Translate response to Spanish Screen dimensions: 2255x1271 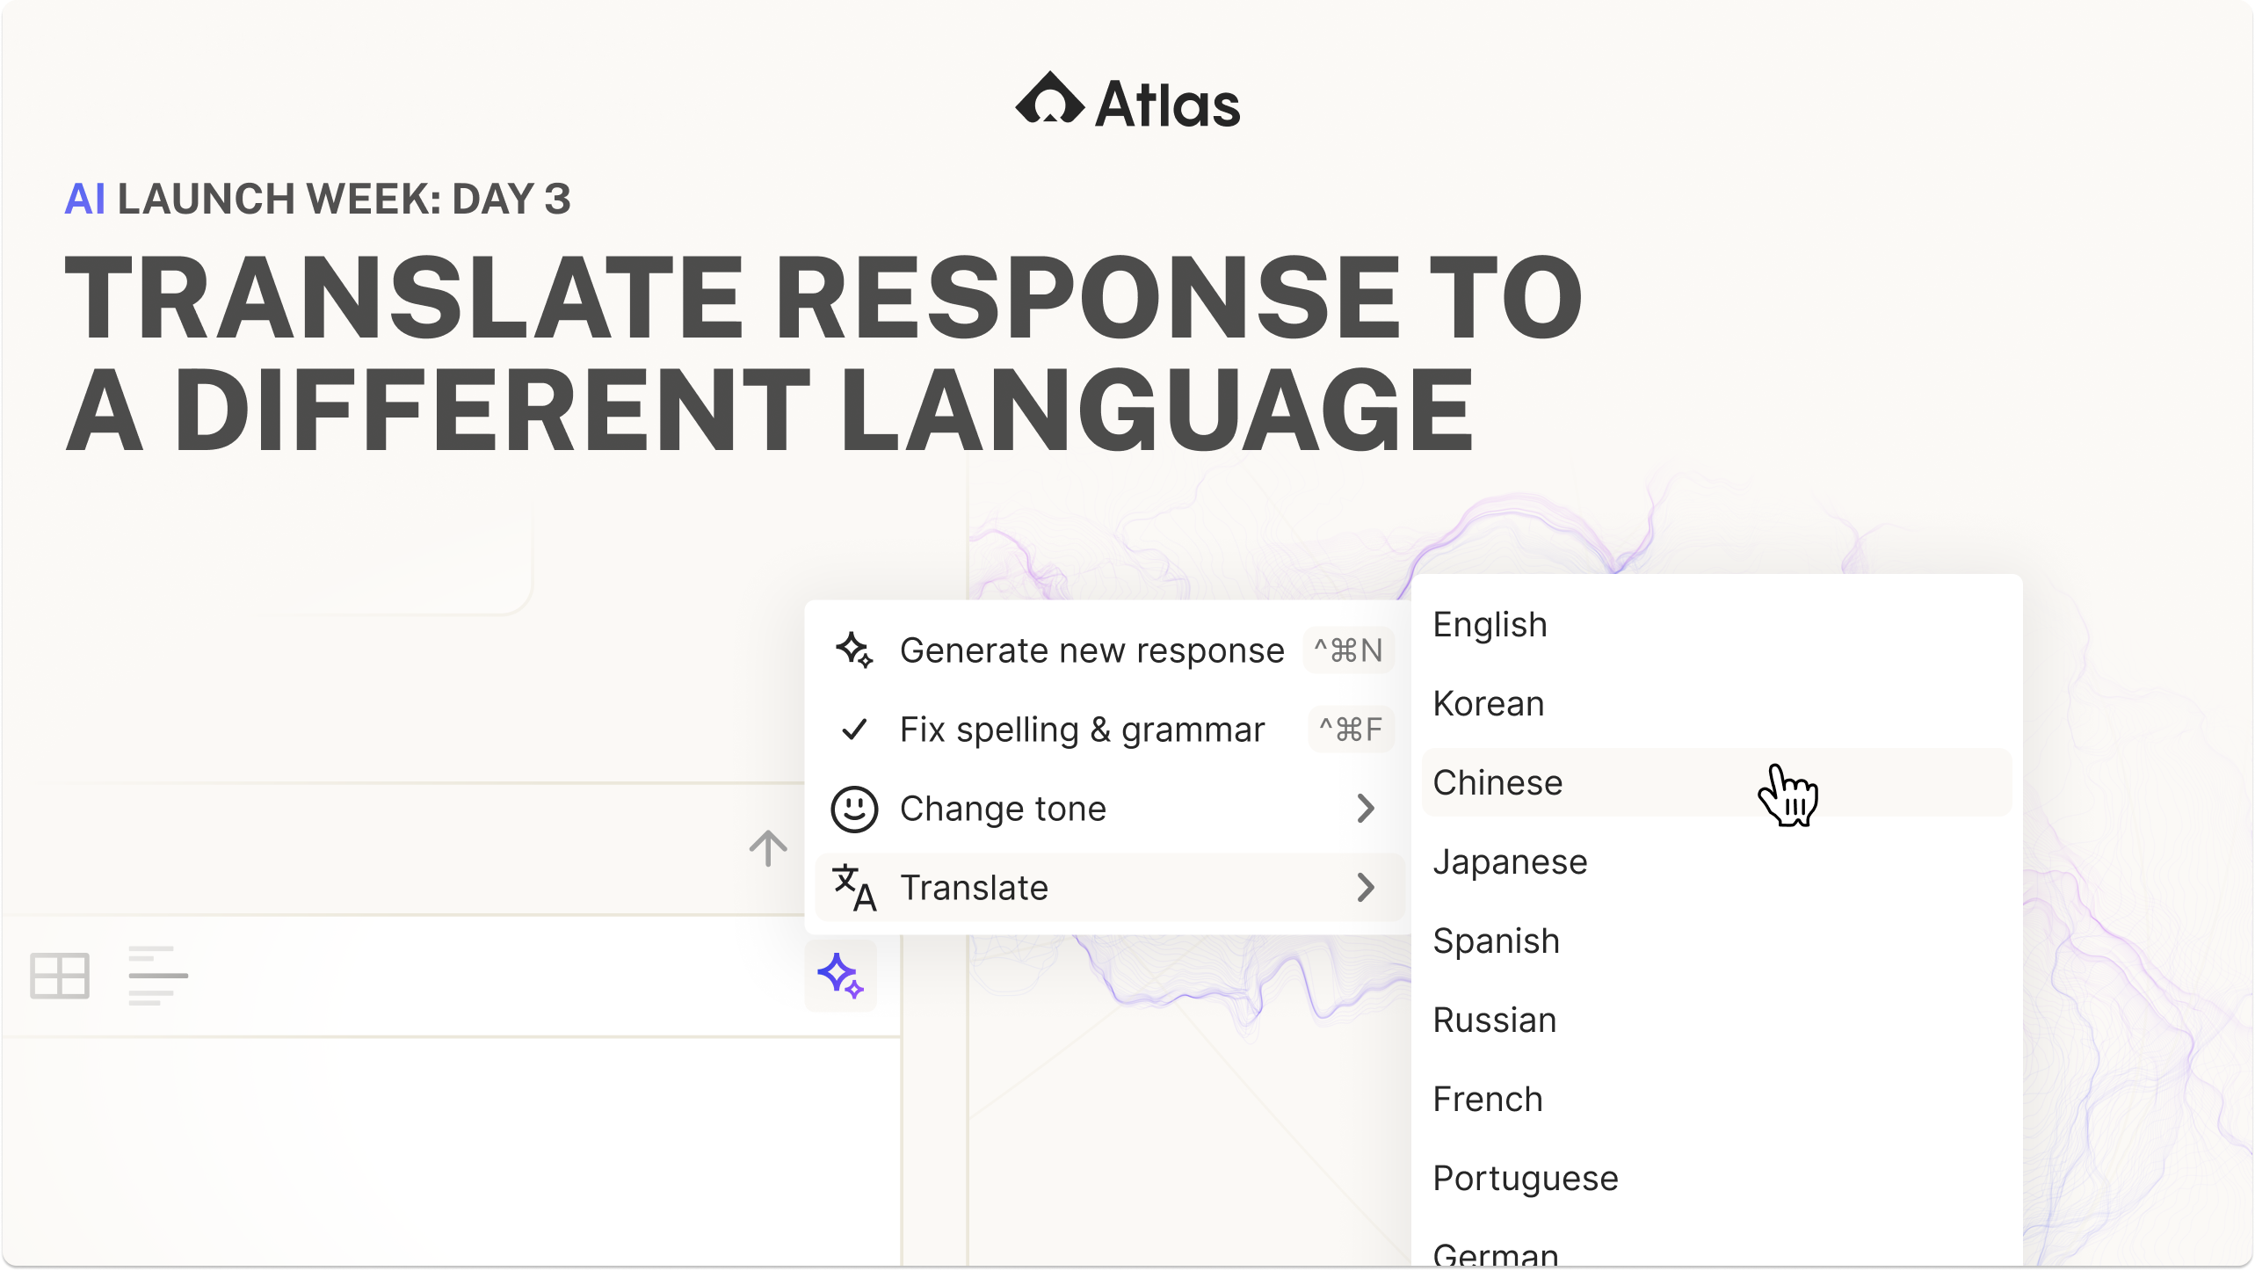(x=1496, y=941)
